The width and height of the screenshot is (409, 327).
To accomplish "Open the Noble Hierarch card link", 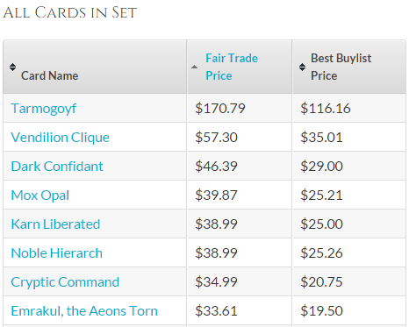I will point(57,253).
